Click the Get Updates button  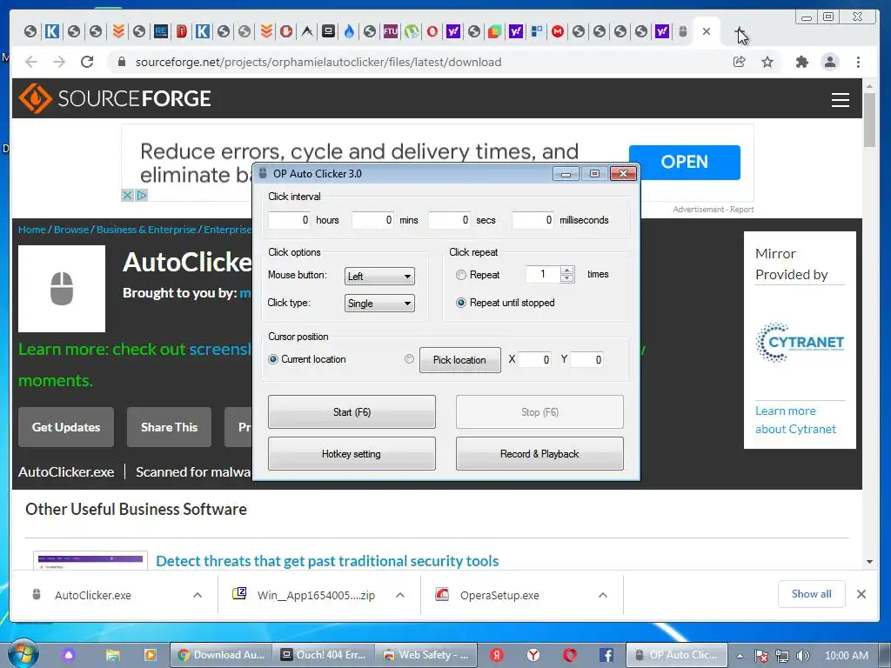[x=66, y=427]
